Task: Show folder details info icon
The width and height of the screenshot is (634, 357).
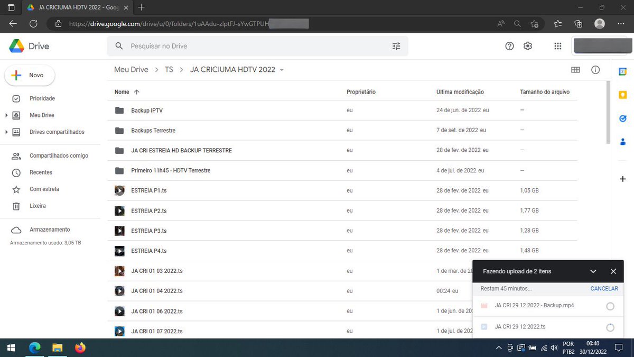Action: (x=595, y=70)
